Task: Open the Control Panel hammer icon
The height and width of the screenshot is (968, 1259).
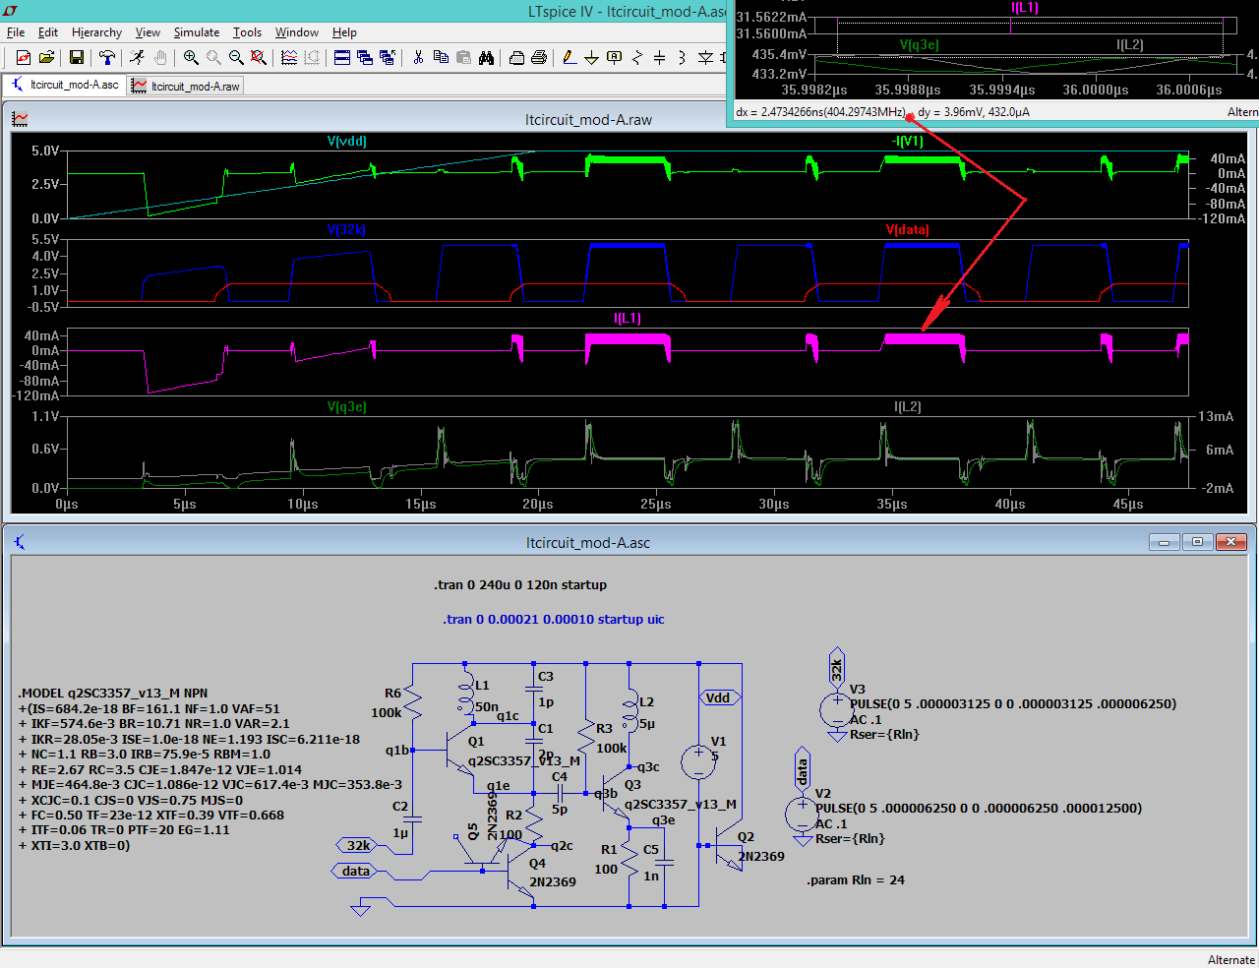Action: point(107,58)
